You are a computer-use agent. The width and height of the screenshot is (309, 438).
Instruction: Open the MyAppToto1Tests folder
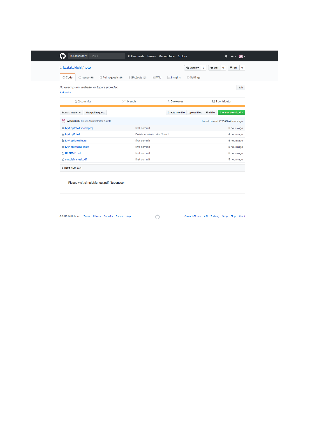click(76, 141)
